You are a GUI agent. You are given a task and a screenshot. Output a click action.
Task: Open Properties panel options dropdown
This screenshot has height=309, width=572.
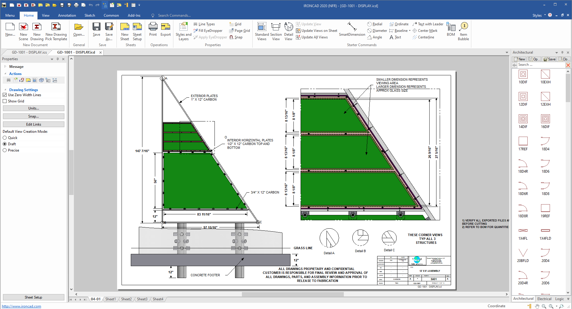(52, 59)
